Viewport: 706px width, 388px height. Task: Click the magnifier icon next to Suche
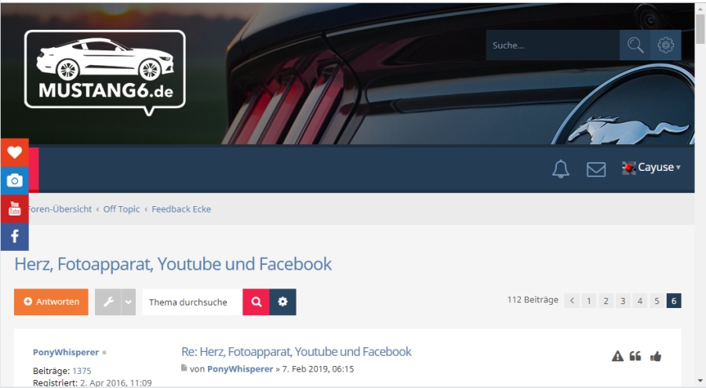click(x=635, y=45)
